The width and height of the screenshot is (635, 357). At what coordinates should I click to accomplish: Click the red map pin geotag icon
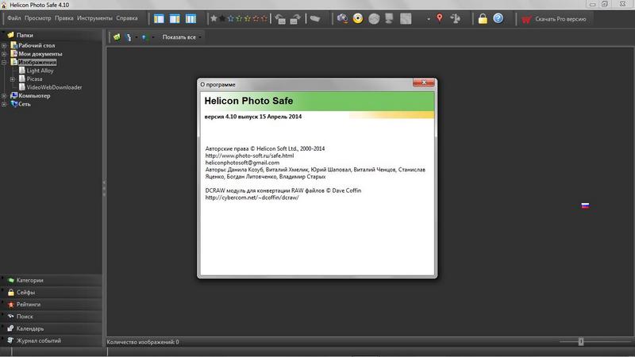click(x=440, y=18)
